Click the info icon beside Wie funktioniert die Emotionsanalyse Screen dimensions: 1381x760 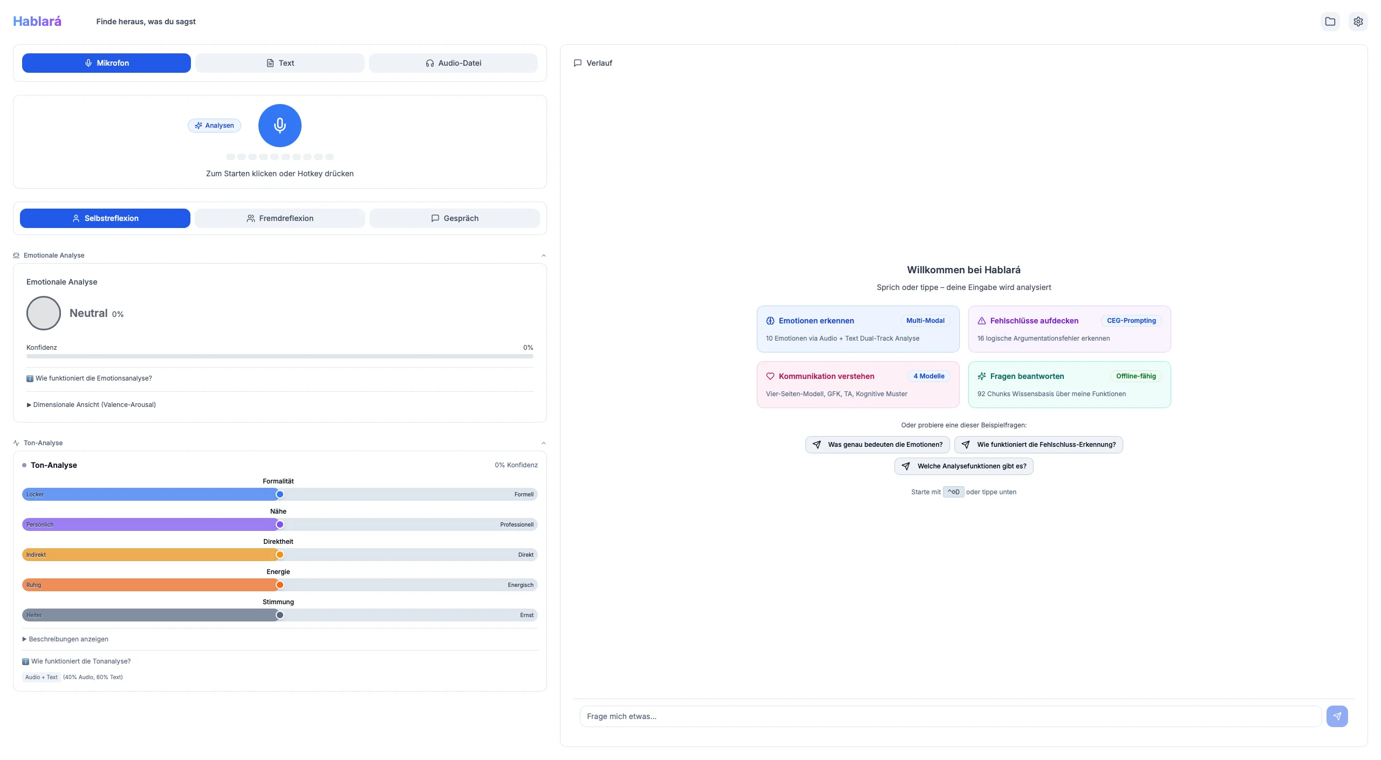pos(30,378)
